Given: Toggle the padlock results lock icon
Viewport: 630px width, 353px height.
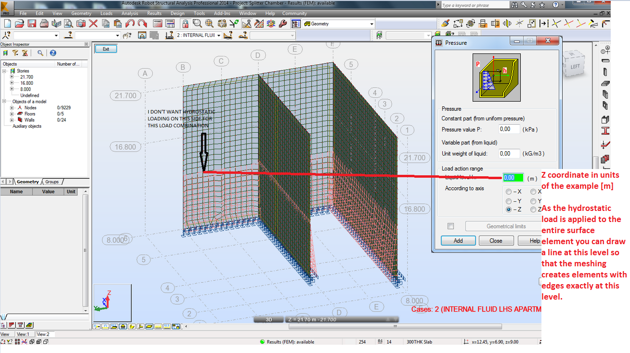Looking at the screenshot, I should coord(185,24).
